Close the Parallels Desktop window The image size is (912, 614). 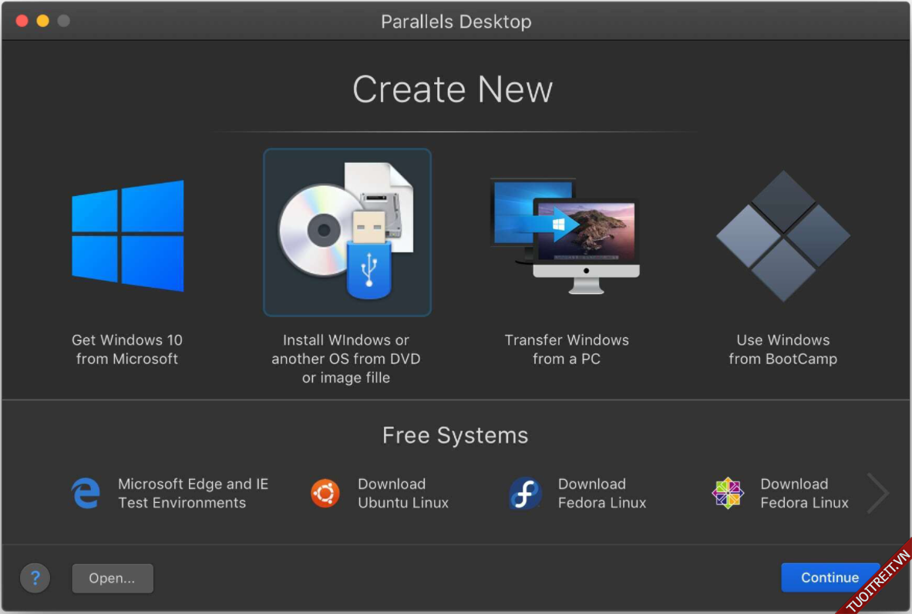[x=22, y=21]
